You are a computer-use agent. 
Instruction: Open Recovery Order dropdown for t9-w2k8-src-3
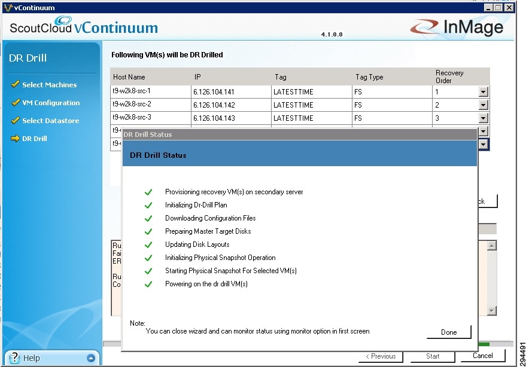click(483, 118)
